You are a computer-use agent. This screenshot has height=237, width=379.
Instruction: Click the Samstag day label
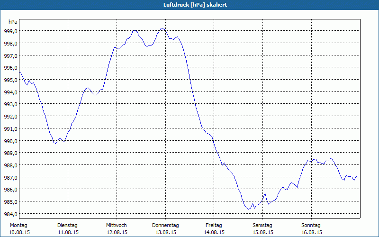[262, 225]
